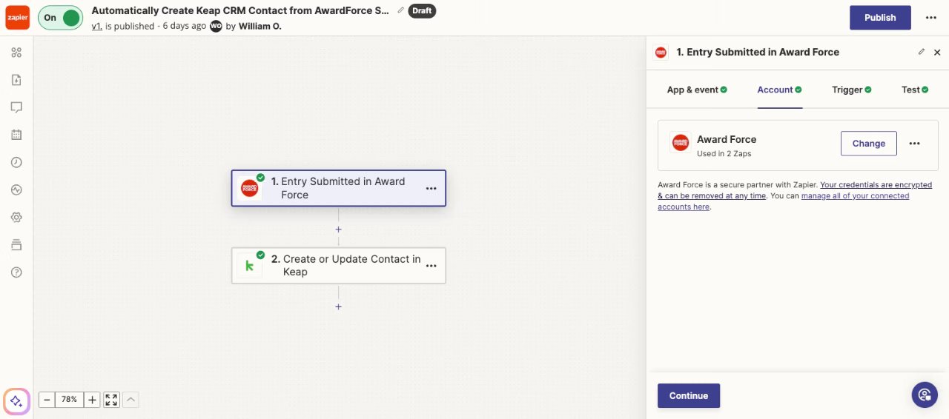This screenshot has height=419, width=949.
Task: Open the file import sidebar icon
Action: (16, 80)
